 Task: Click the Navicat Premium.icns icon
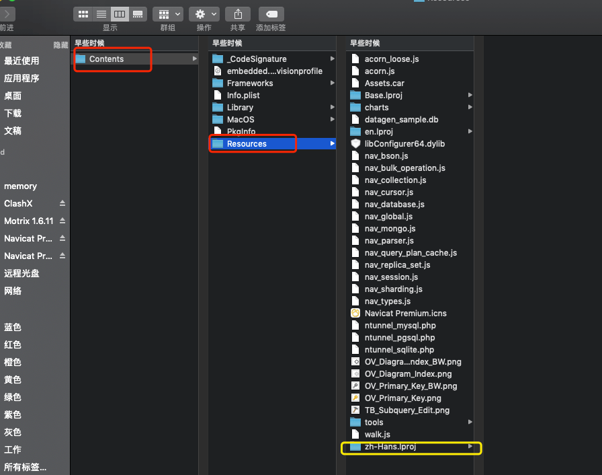(x=355, y=314)
